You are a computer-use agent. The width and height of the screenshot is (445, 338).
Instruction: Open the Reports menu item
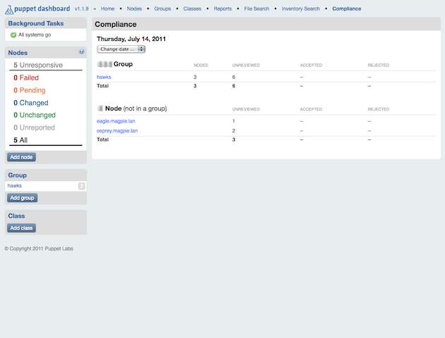tap(223, 8)
